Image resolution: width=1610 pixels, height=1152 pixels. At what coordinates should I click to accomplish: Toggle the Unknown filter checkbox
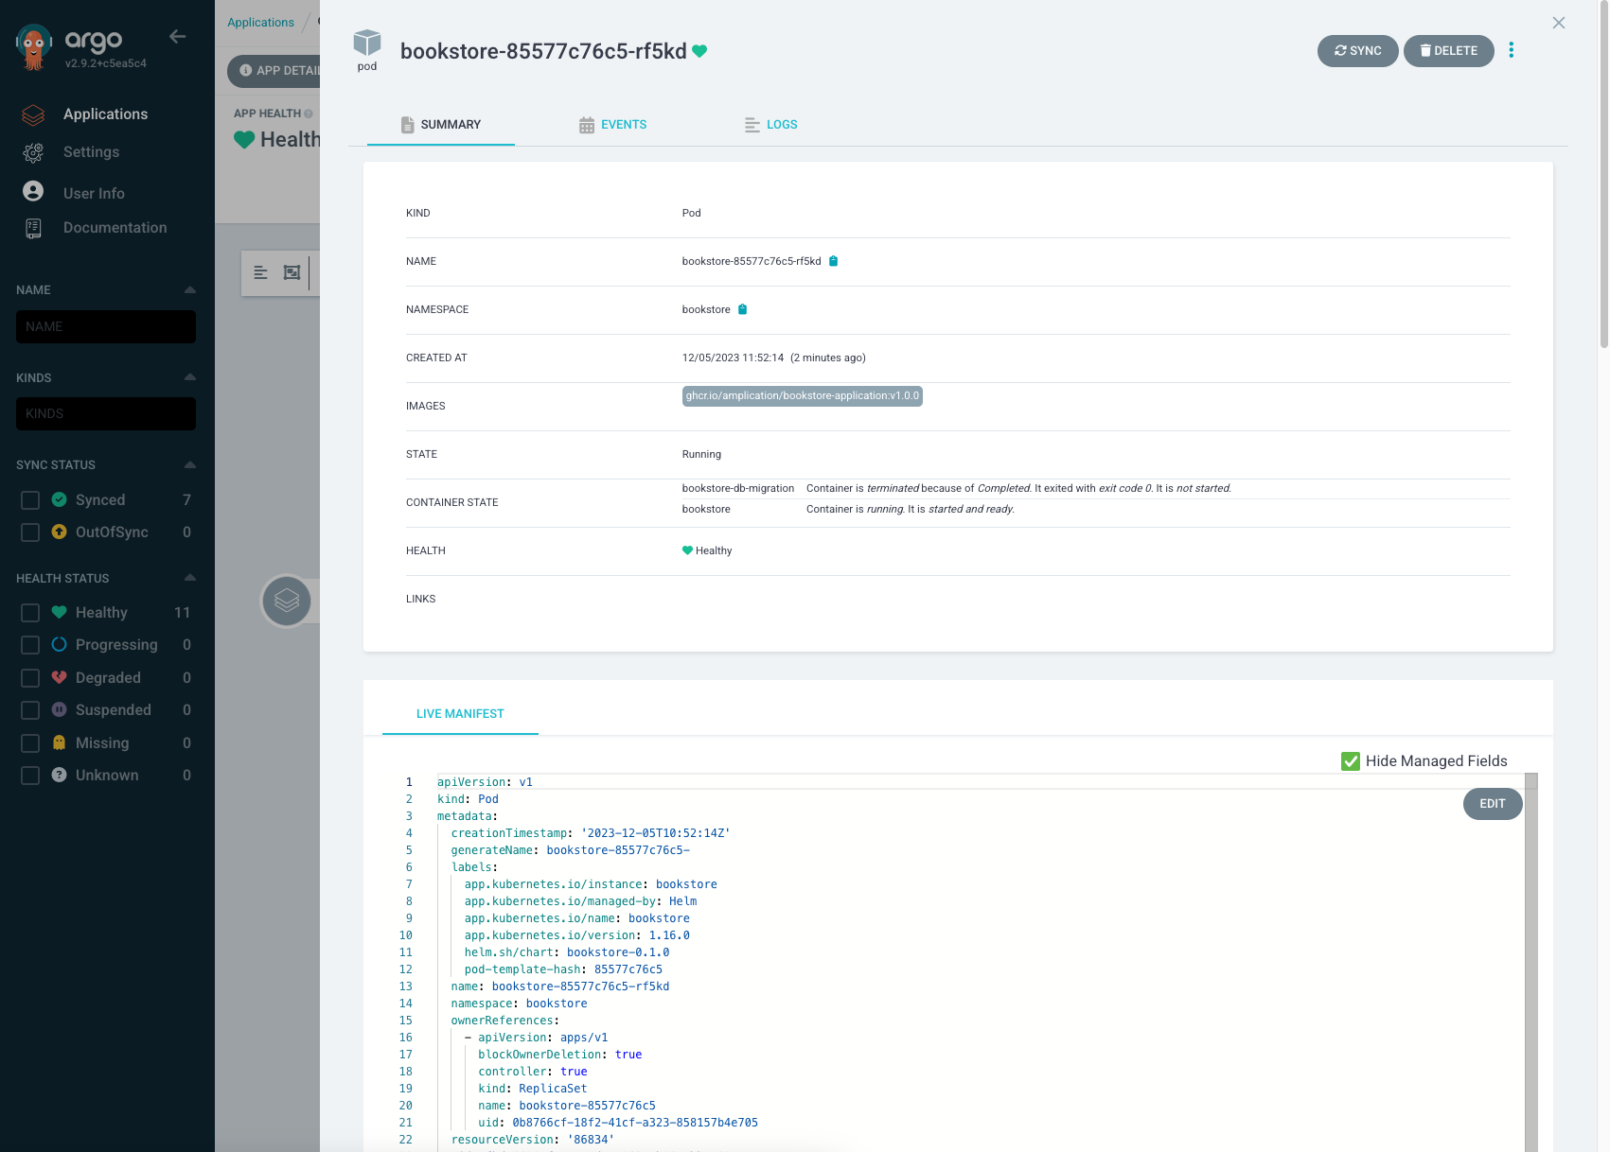pyautogui.click(x=30, y=776)
